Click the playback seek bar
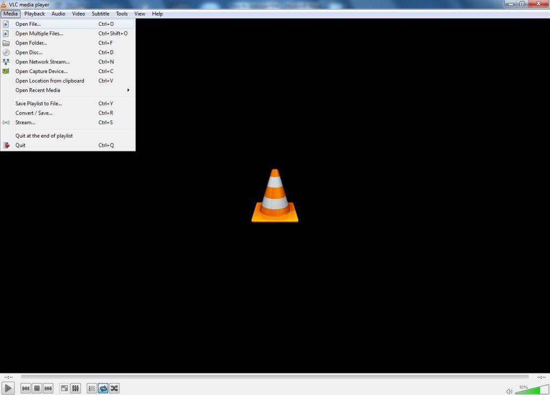Screen dimensions: 550x395 click(274, 377)
